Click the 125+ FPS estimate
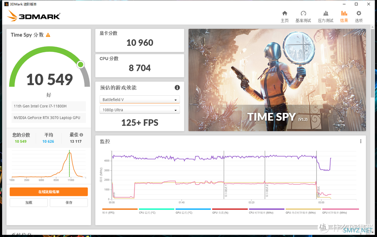The height and width of the screenshot is (237, 377). point(140,123)
